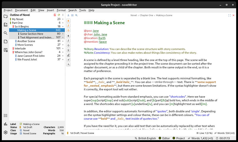Open the Format menu

(x=61, y=10)
